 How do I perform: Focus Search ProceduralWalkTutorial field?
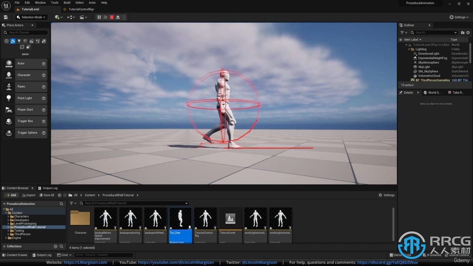point(134,203)
